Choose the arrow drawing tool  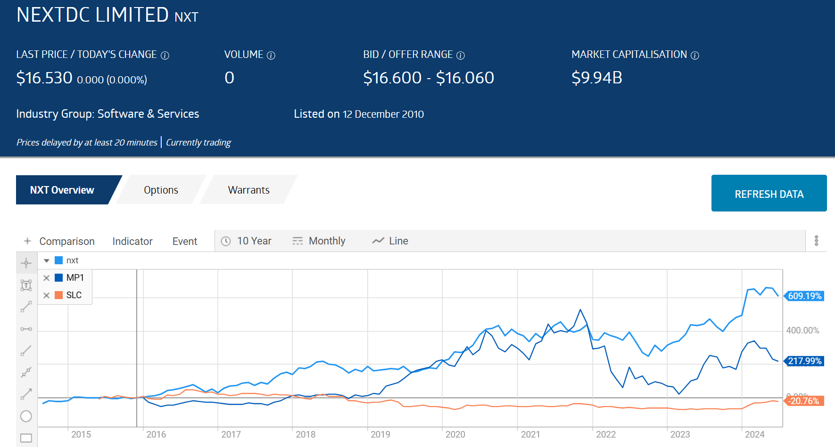pyautogui.click(x=26, y=394)
